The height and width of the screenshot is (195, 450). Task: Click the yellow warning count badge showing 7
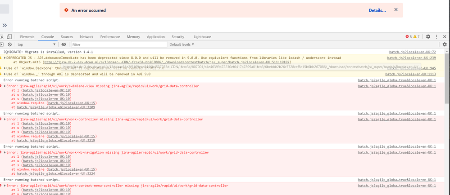tap(416, 37)
